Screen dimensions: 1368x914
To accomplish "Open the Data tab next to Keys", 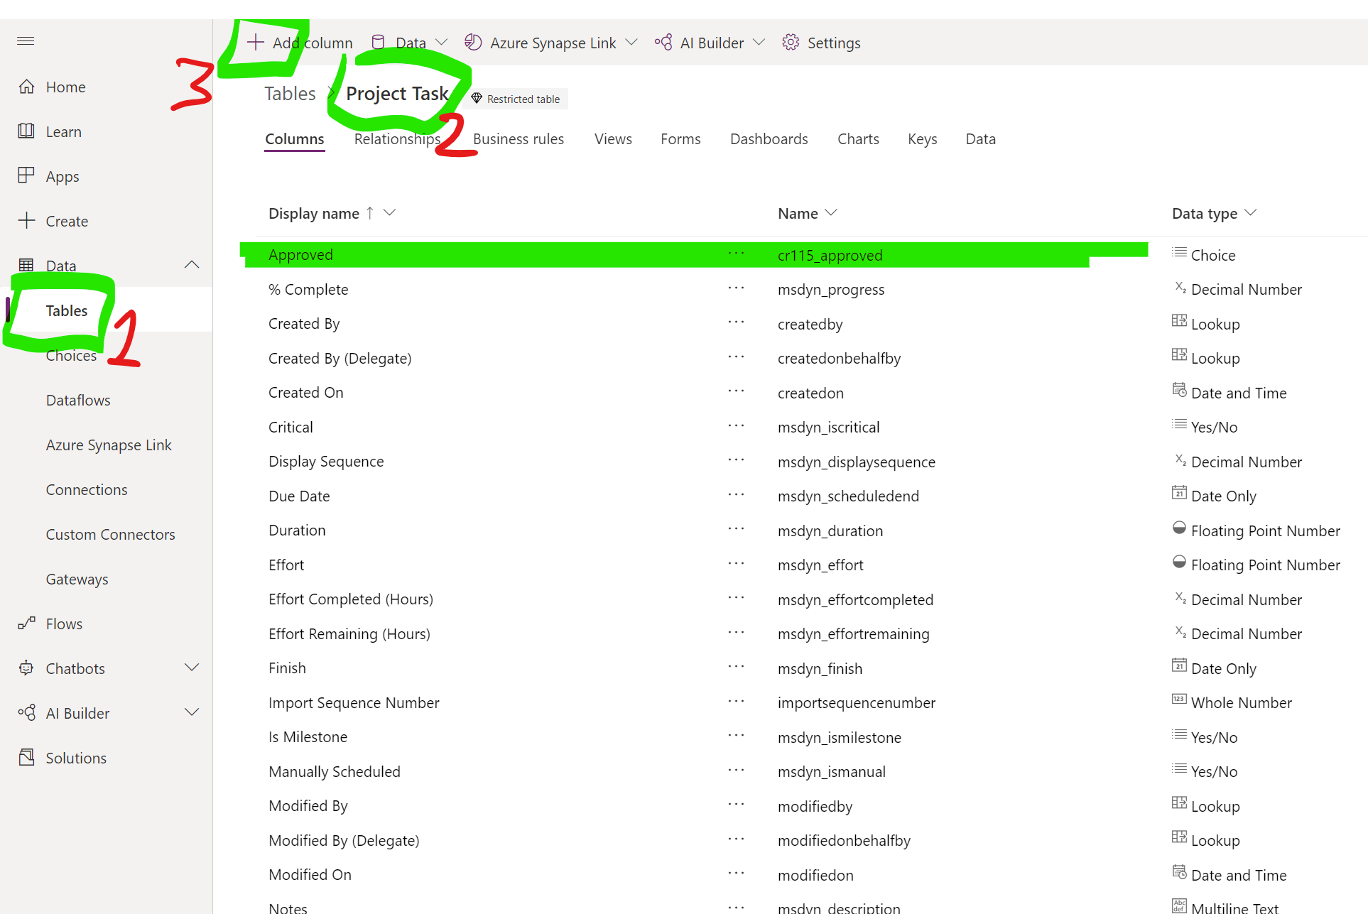I will 981,139.
